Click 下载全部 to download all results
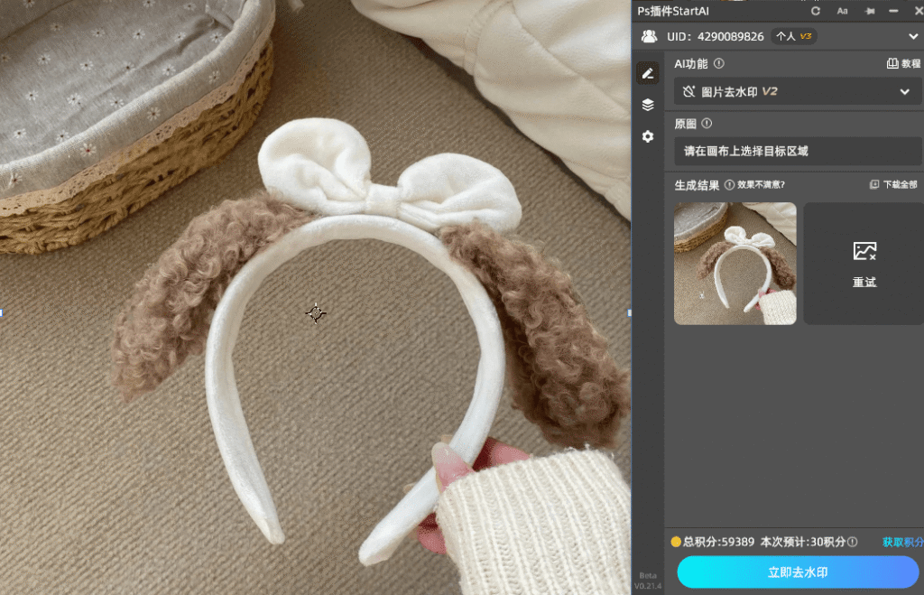Screen dimensions: 924x595 pos(895,185)
